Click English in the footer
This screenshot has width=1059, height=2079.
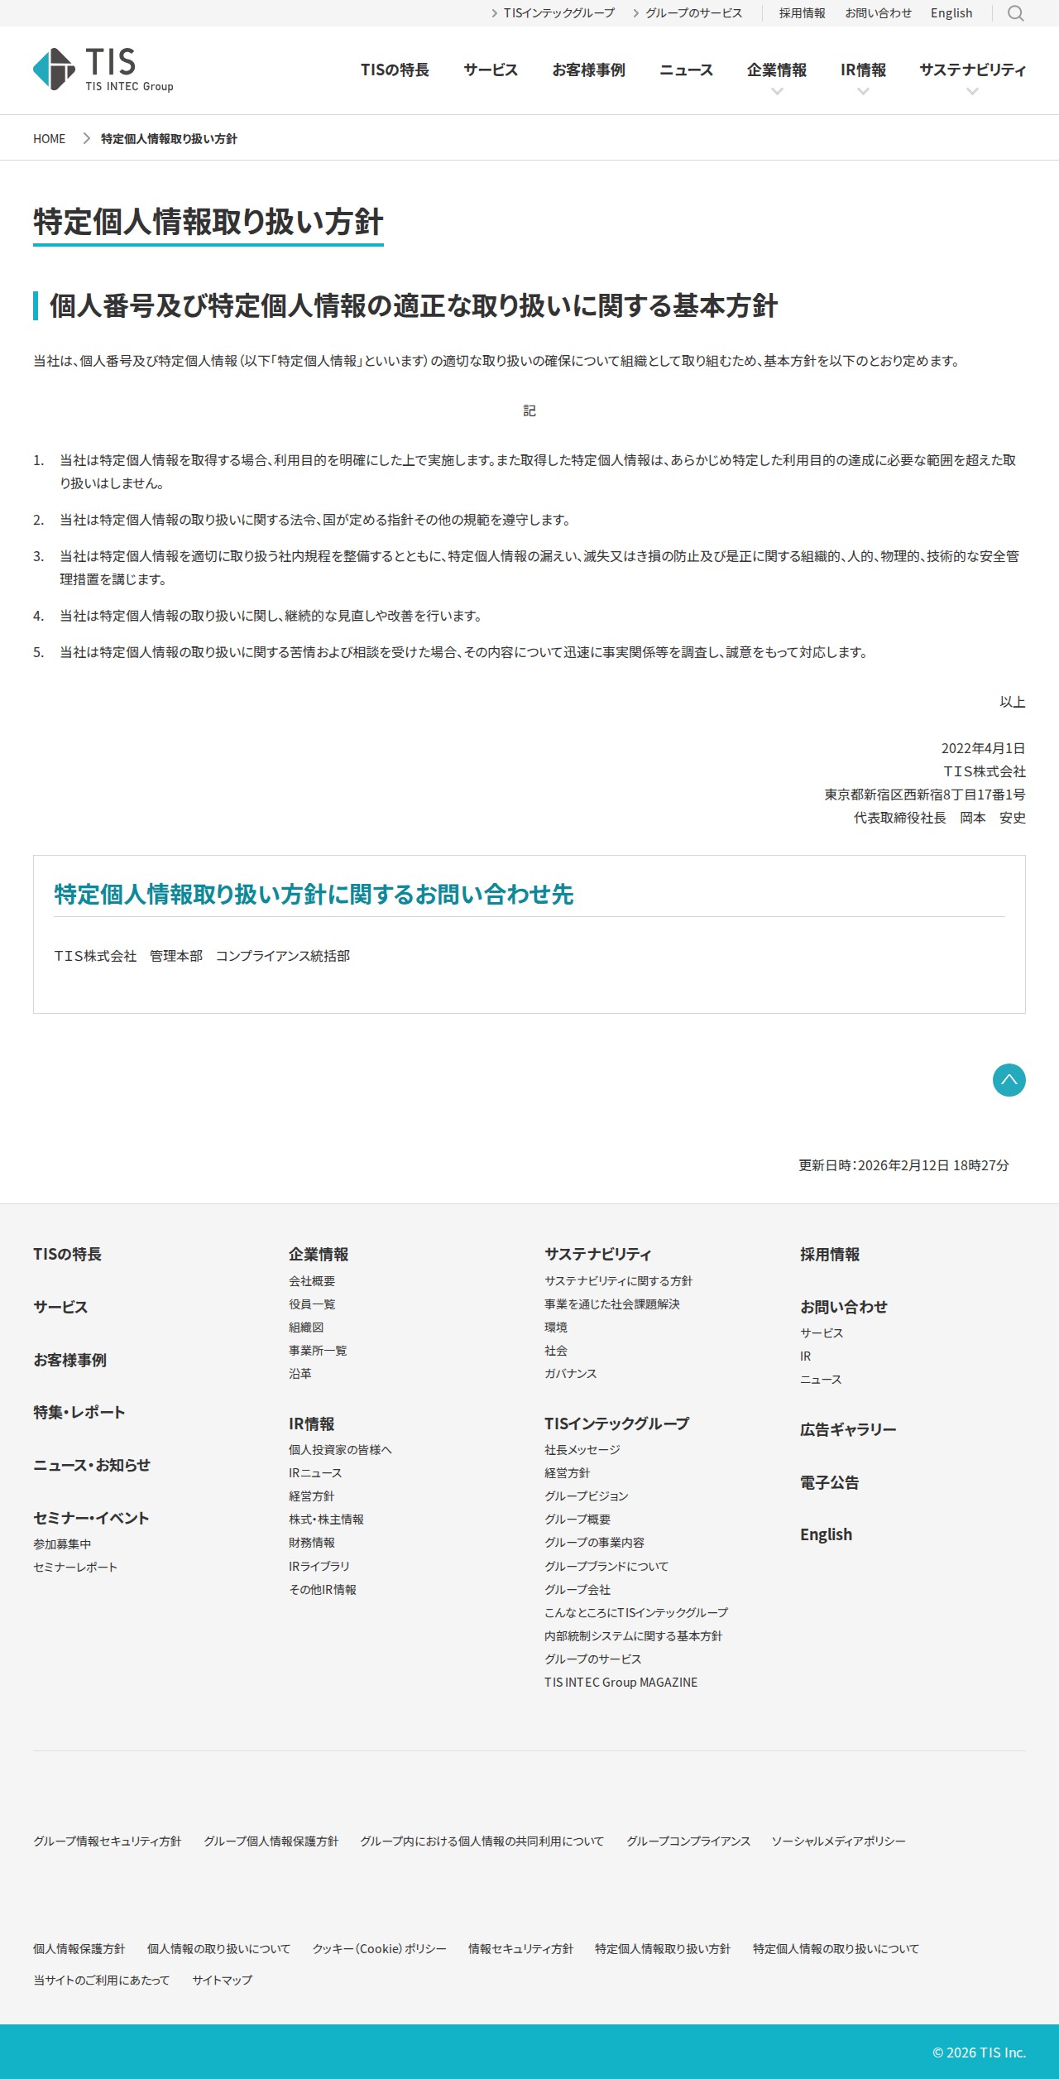click(x=826, y=1534)
